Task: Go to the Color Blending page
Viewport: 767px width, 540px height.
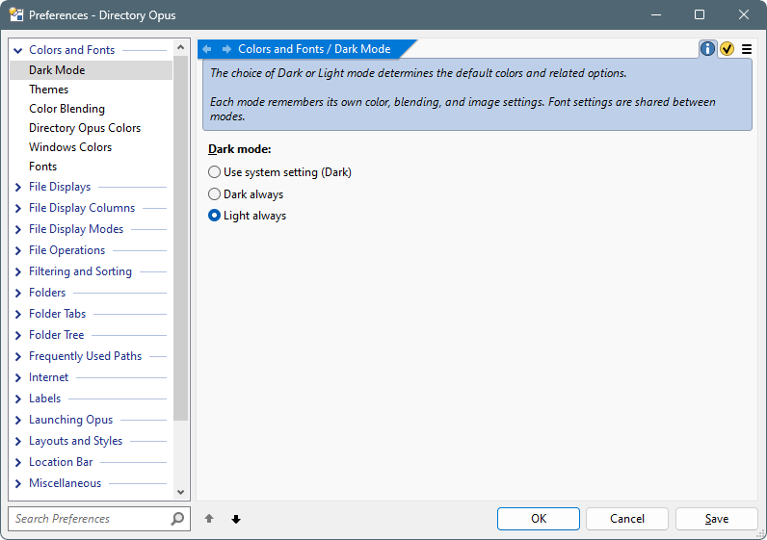Action: 66,109
